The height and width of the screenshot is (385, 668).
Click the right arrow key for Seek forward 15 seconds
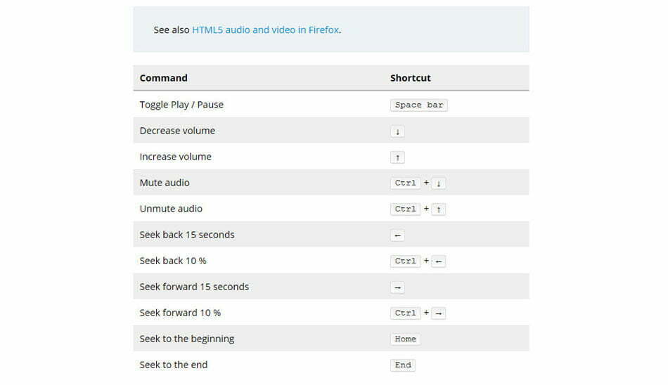[397, 287]
